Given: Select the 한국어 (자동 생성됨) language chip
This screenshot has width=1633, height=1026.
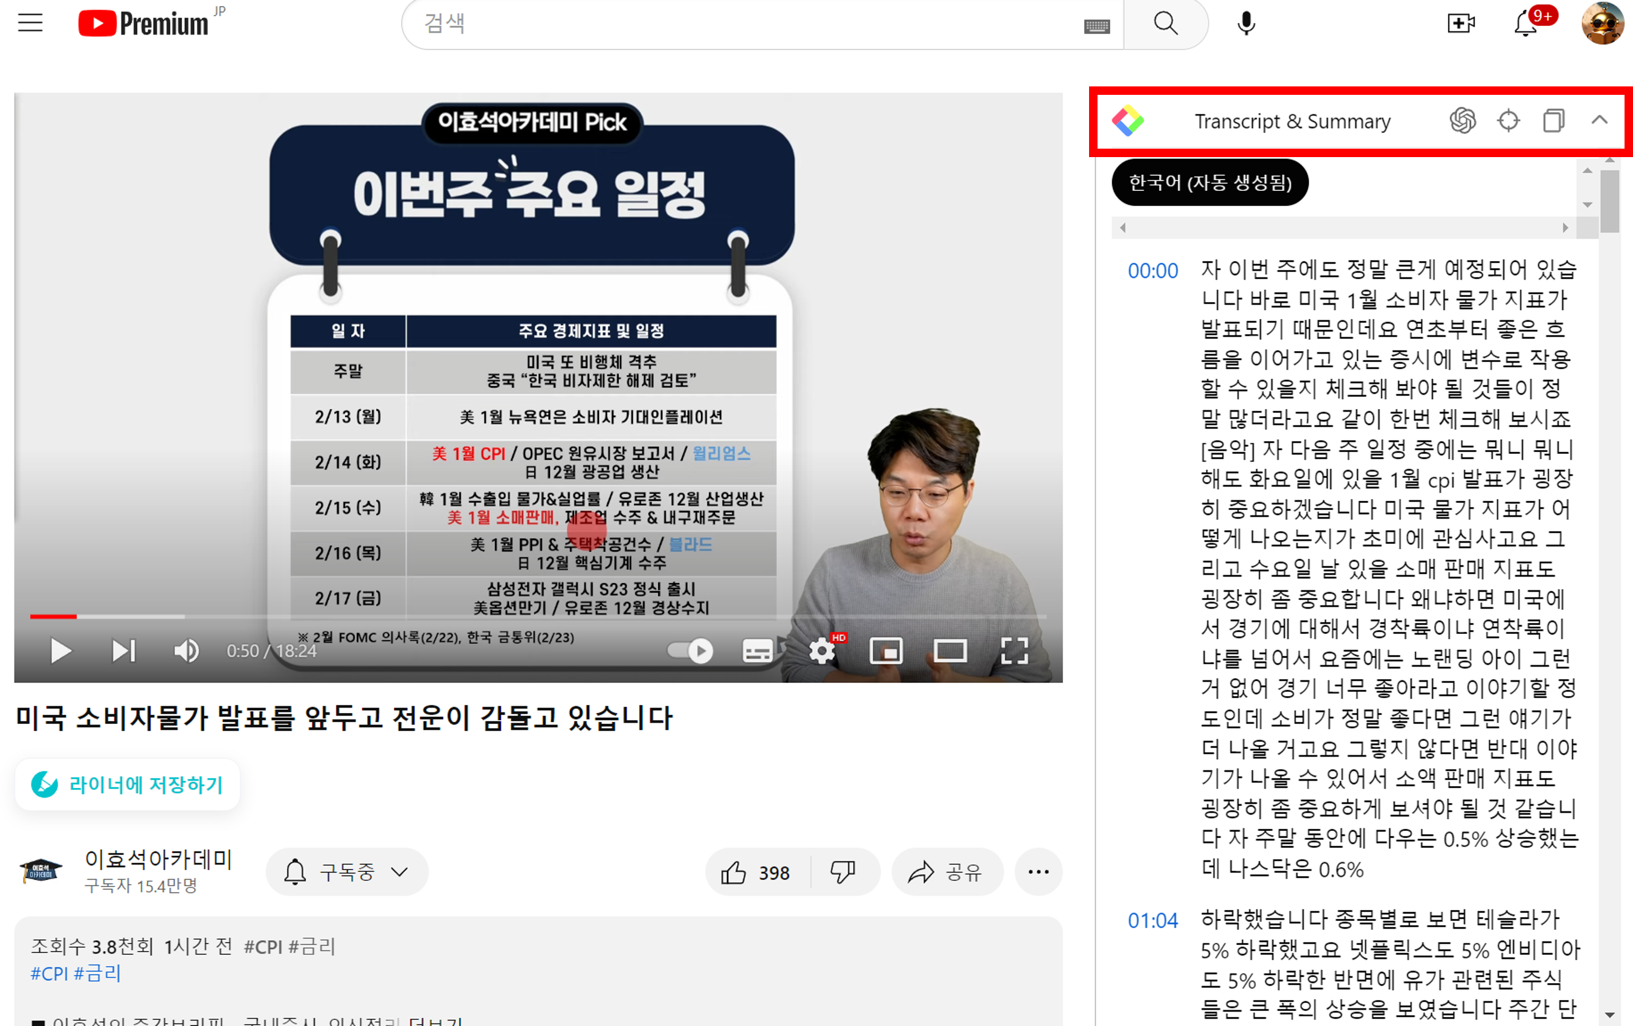Looking at the screenshot, I should pyautogui.click(x=1209, y=182).
